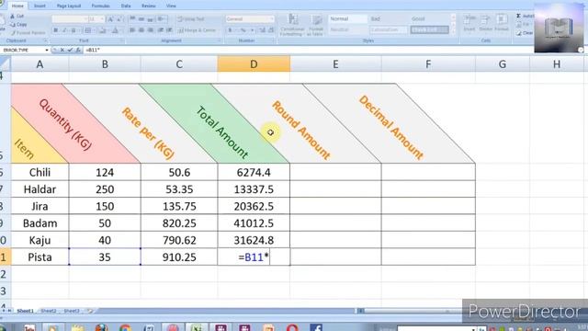Switch to Sheet3 worksheet tab

pos(72,311)
